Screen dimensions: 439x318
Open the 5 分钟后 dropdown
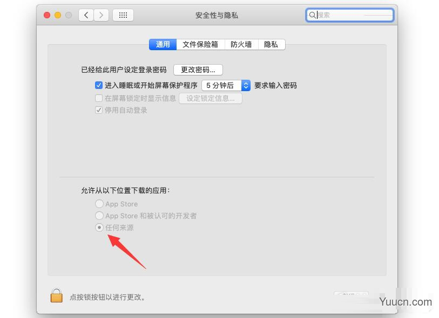pyautogui.click(x=222, y=85)
